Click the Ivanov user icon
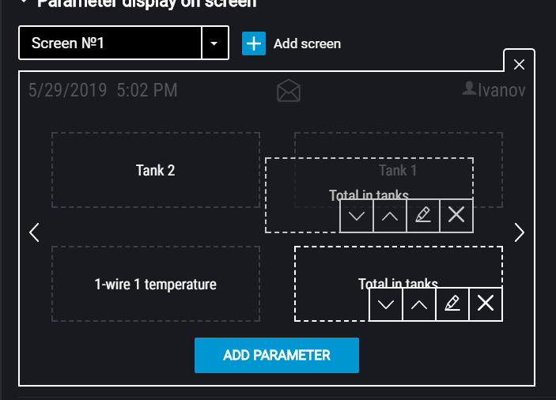 (469, 89)
